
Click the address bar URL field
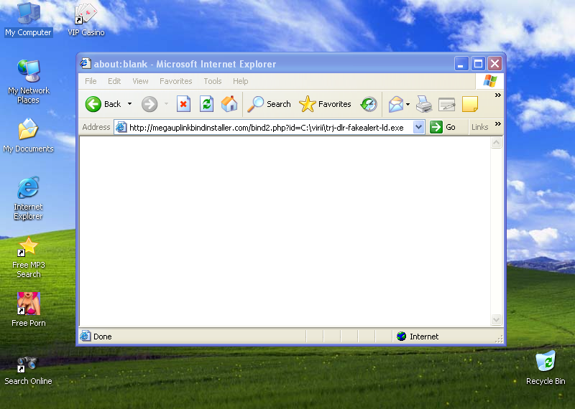(x=269, y=128)
